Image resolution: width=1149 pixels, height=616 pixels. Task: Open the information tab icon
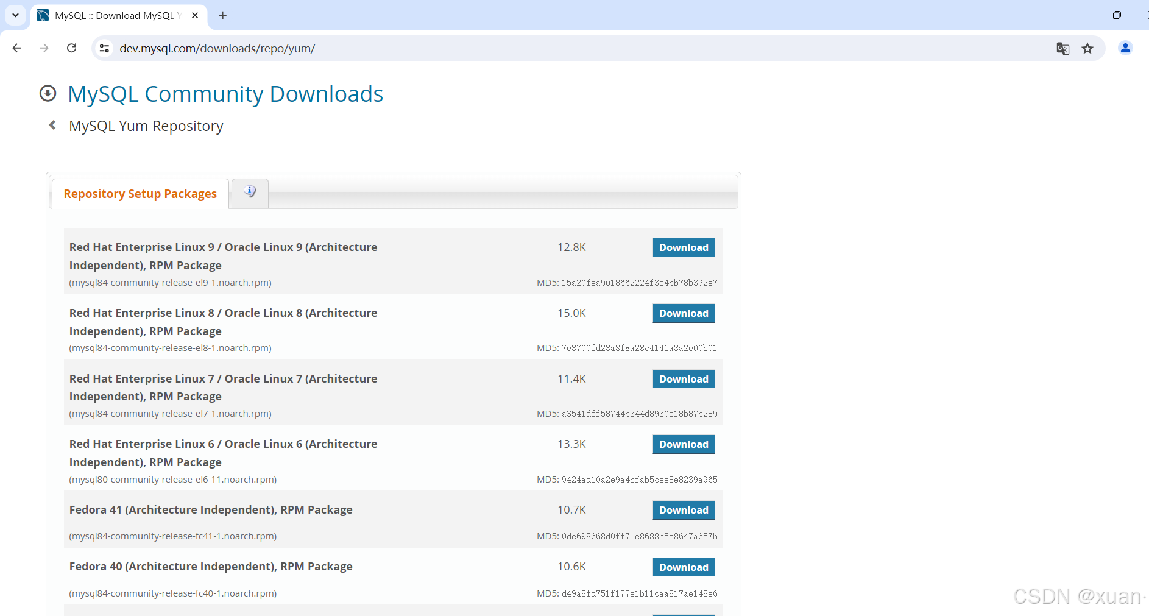click(250, 193)
